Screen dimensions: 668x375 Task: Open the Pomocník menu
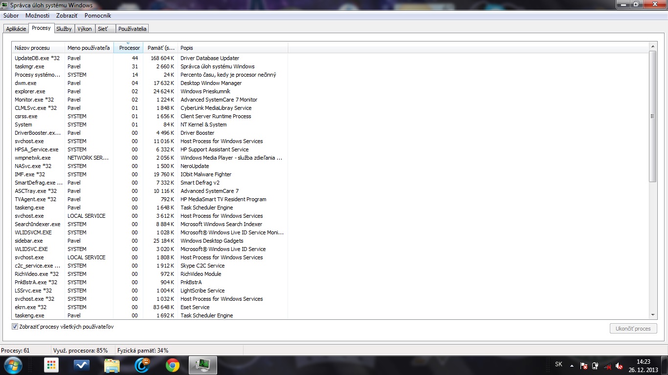point(98,16)
